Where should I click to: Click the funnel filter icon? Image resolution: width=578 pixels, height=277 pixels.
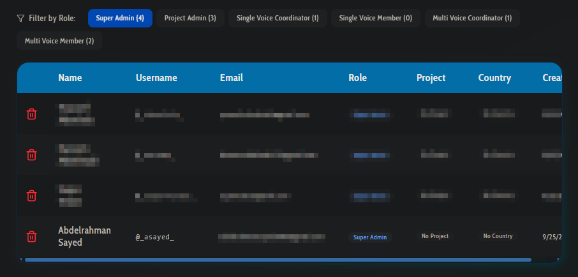point(21,19)
